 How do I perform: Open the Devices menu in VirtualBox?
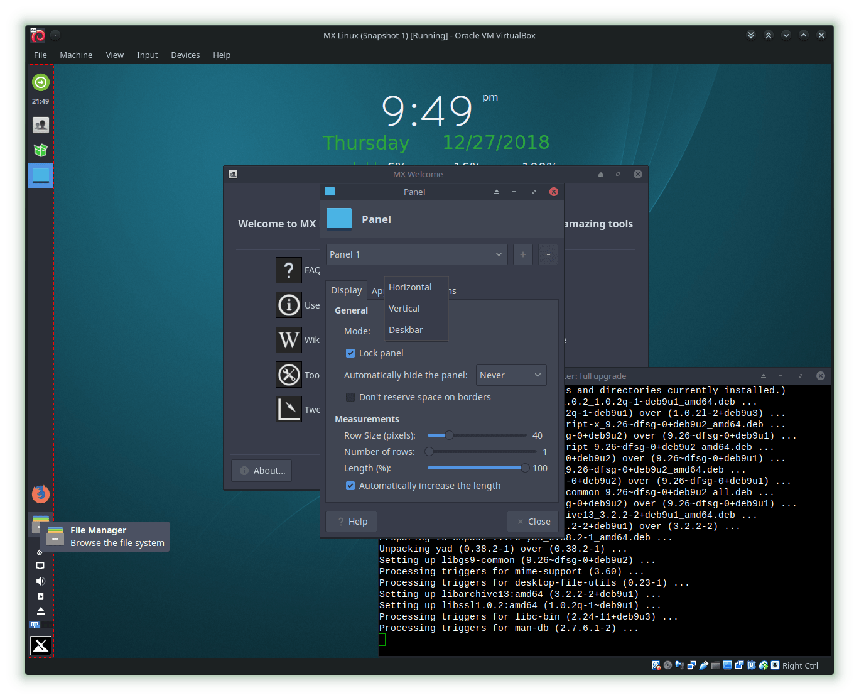(x=185, y=55)
